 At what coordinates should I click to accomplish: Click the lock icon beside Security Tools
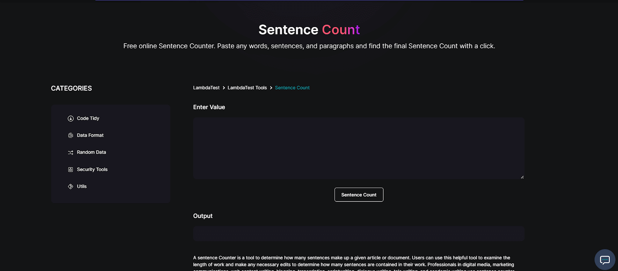[70, 169]
